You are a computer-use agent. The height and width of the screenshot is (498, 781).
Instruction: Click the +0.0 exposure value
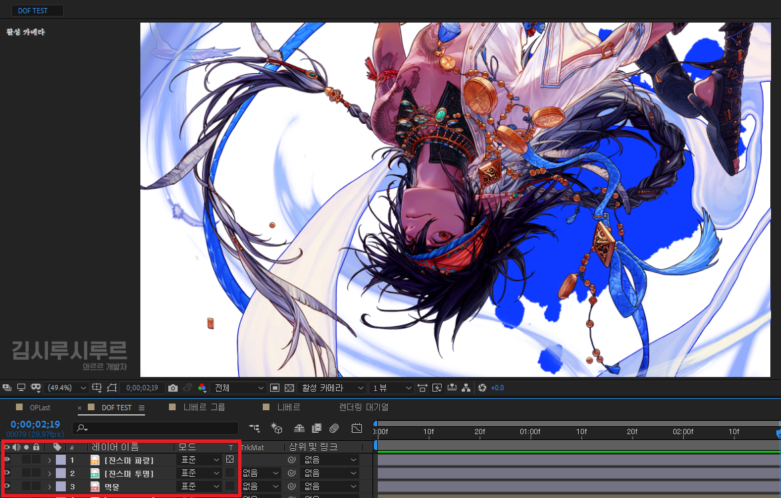tap(497, 388)
